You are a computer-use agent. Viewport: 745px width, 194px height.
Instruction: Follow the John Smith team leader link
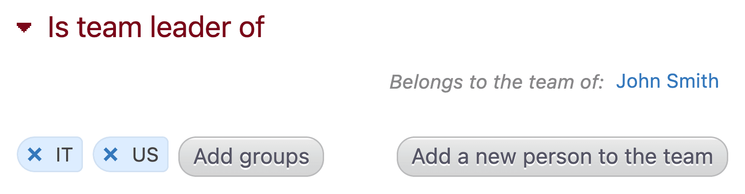[667, 81]
